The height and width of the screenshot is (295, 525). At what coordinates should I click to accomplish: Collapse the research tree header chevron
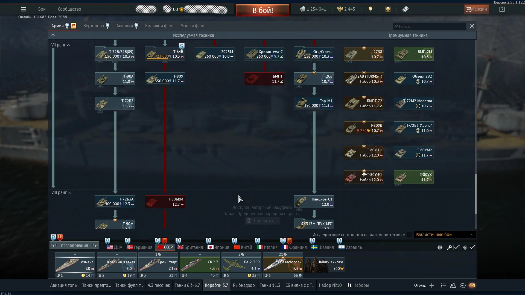tap(53, 36)
